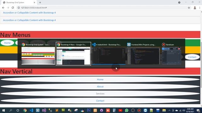202x113 pixels.
Task: Close the Bootstrap Grid System tab
Action: [34, 3]
